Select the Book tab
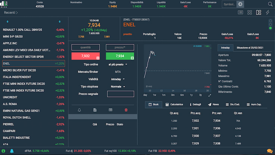The image size is (275, 155). tap(153, 104)
